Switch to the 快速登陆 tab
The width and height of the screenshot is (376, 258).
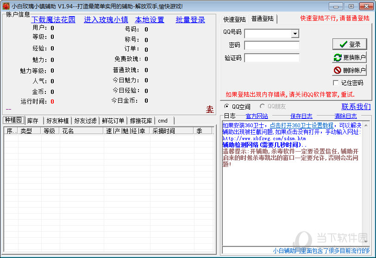pos(234,19)
